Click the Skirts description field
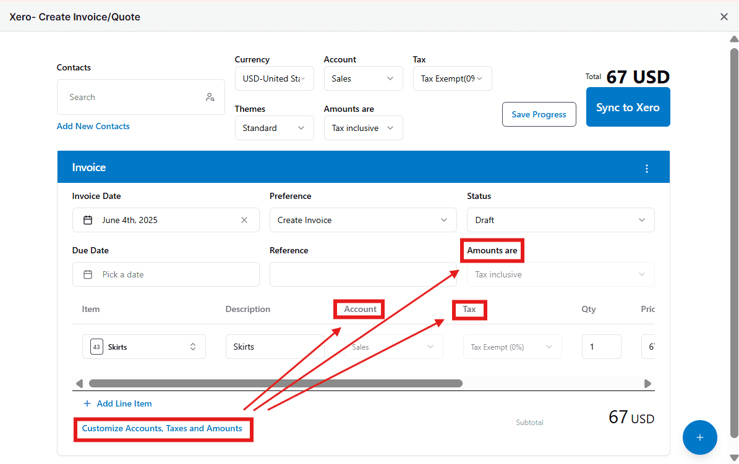This screenshot has width=739, height=464. pos(275,347)
